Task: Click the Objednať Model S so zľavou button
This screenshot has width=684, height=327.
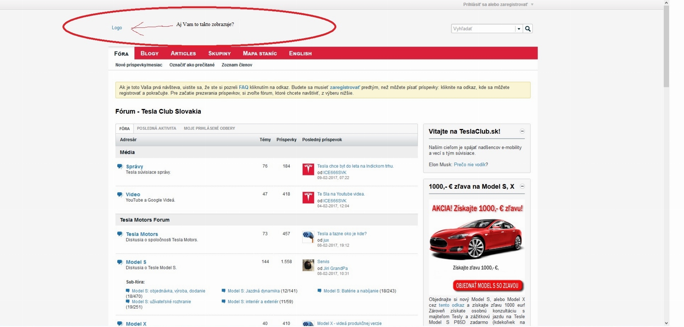Action: (x=487, y=285)
